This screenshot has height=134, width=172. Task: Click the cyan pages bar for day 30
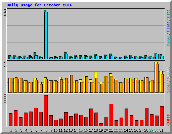[x=157, y=57]
